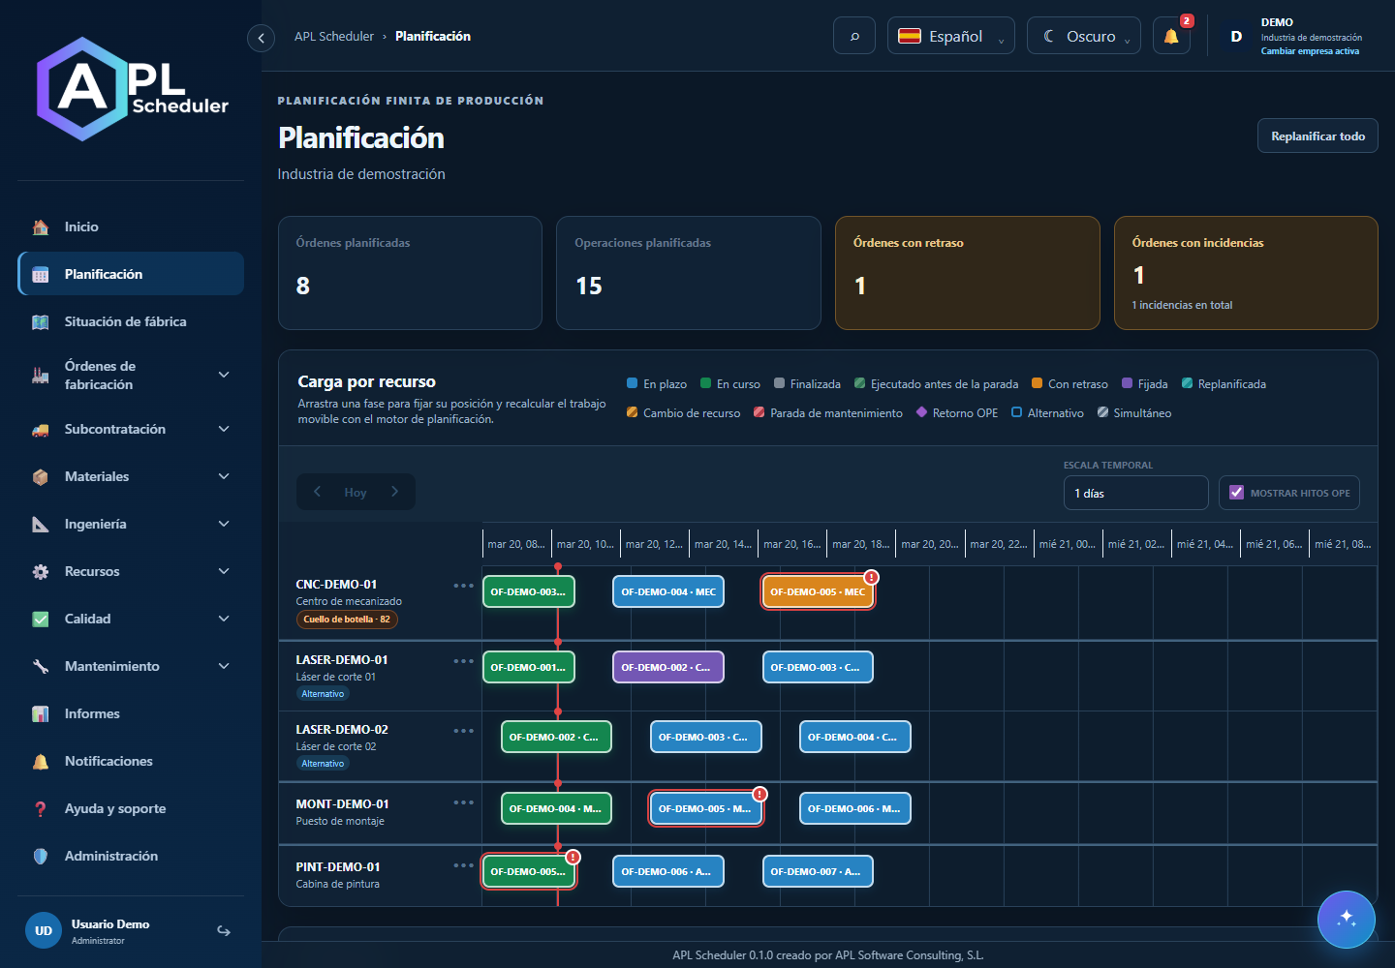1395x968 pixels.
Task: Select OF-DEMO-004 · MEC bar on CNC-DEMO-01
Action: click(668, 591)
